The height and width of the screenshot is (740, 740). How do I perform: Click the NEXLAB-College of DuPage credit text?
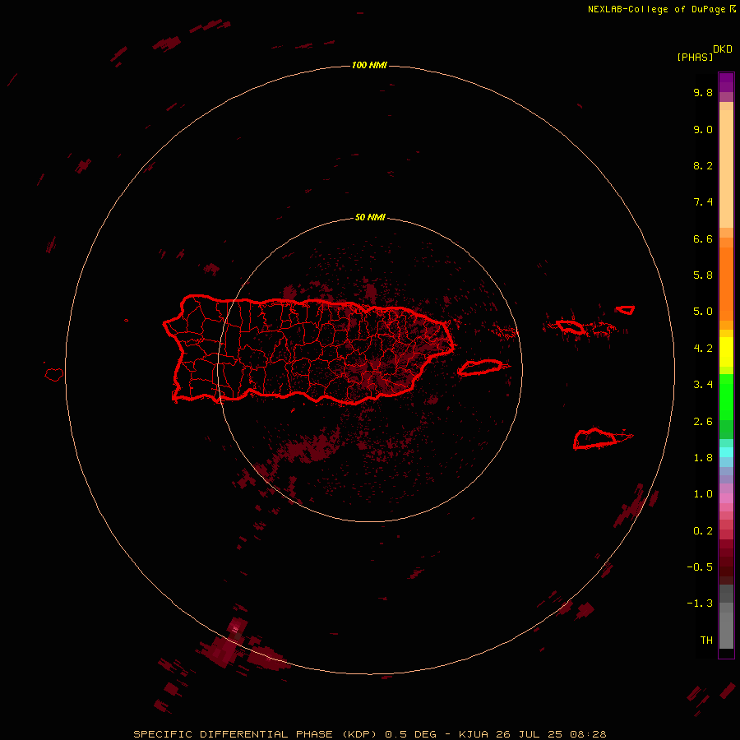pos(662,9)
